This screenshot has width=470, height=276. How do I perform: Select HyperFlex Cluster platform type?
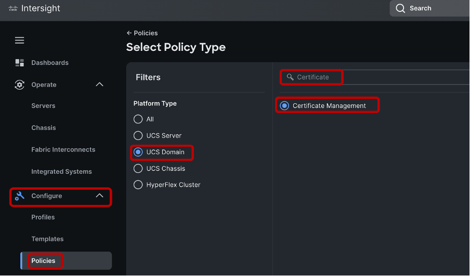[x=138, y=185]
